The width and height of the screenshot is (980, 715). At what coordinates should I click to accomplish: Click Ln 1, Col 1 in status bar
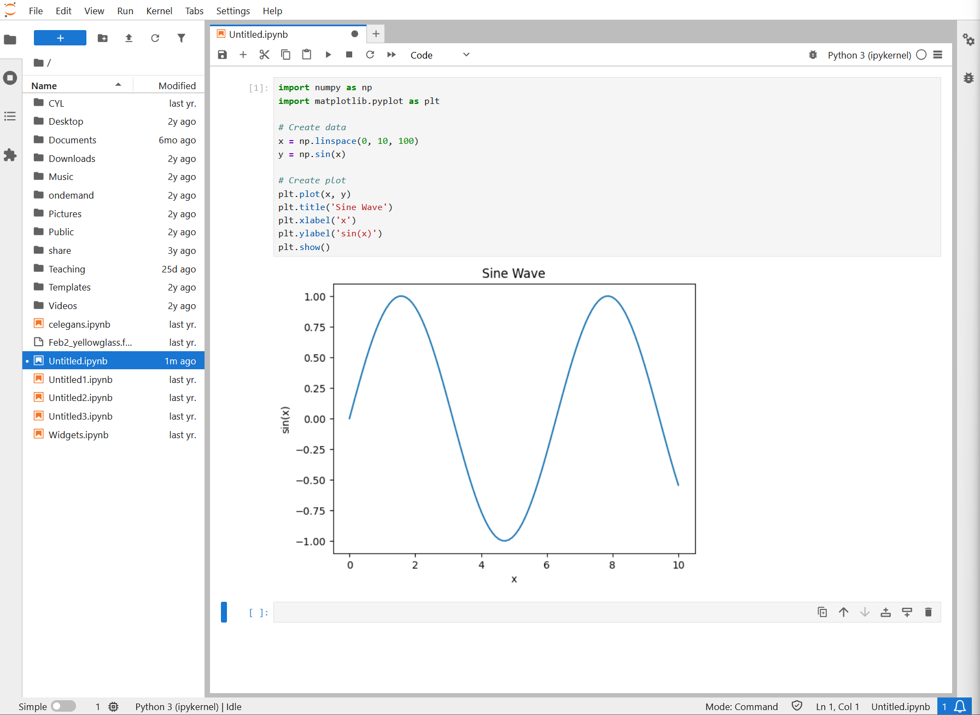pyautogui.click(x=837, y=707)
